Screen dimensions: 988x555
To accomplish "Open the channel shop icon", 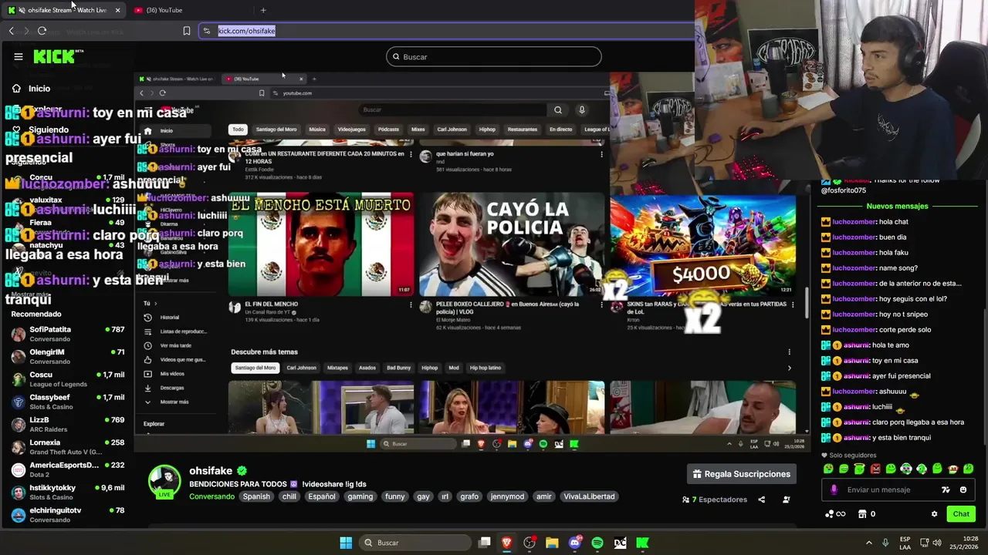I will pyautogui.click(x=862, y=514).
